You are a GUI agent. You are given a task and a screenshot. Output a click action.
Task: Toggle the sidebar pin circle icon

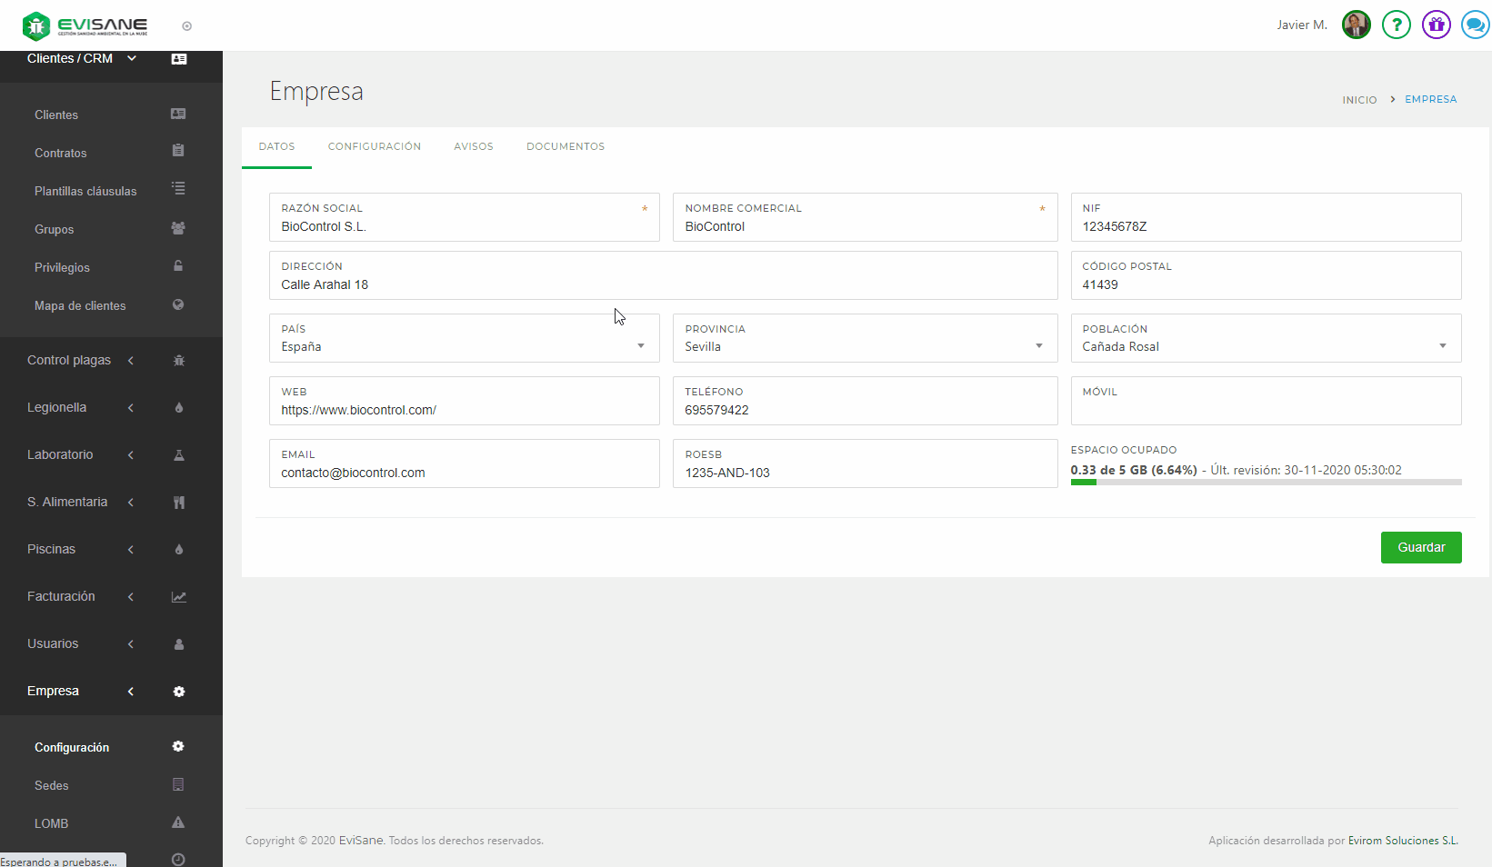tap(187, 26)
